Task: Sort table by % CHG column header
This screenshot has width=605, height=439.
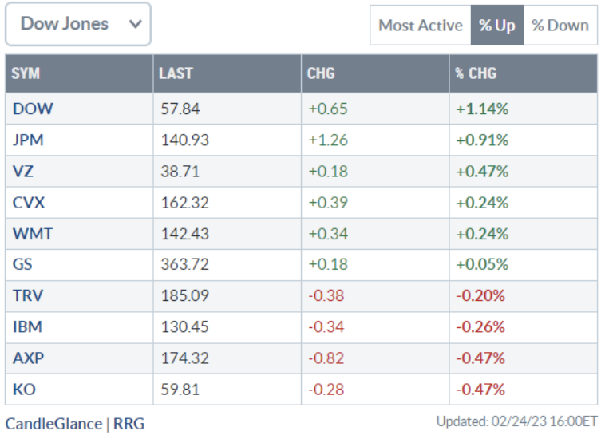Action: [x=476, y=73]
